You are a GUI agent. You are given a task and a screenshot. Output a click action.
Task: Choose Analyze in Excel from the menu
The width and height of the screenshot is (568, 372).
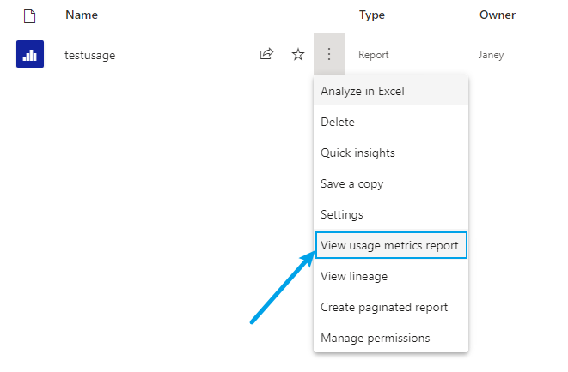click(x=391, y=91)
